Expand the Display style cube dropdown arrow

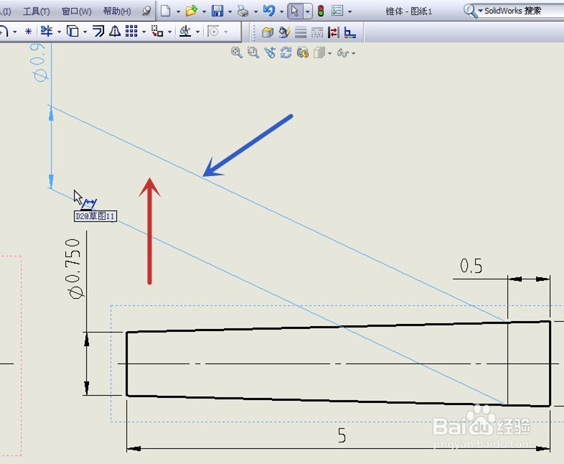(x=329, y=53)
